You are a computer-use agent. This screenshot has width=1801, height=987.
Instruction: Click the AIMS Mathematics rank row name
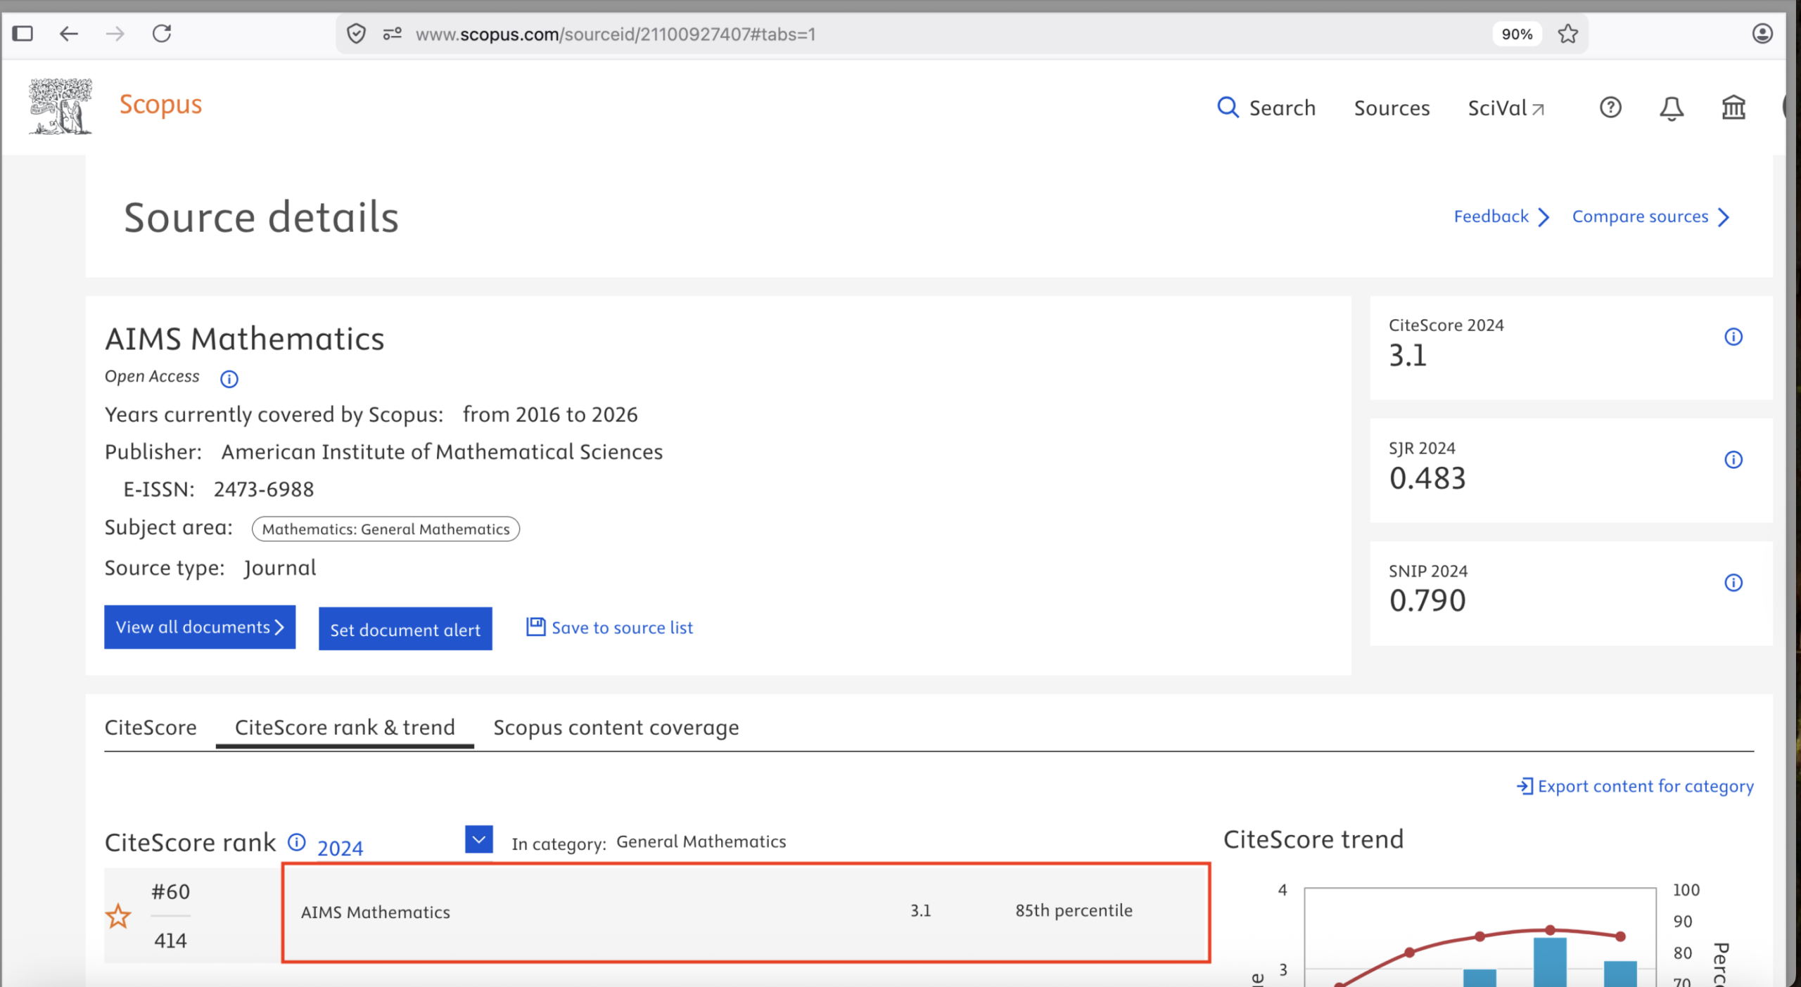[376, 912]
